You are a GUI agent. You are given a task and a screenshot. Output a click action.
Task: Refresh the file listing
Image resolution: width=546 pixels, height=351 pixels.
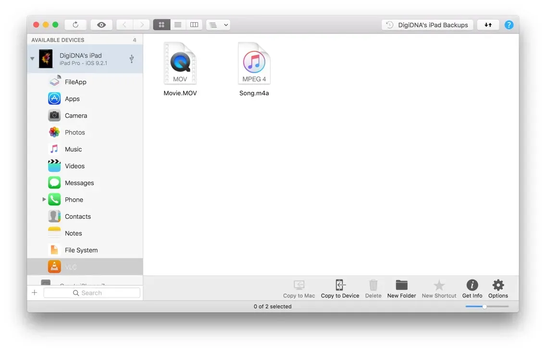click(x=75, y=24)
